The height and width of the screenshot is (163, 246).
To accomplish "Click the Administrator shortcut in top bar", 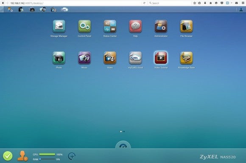I will tap(10, 9).
